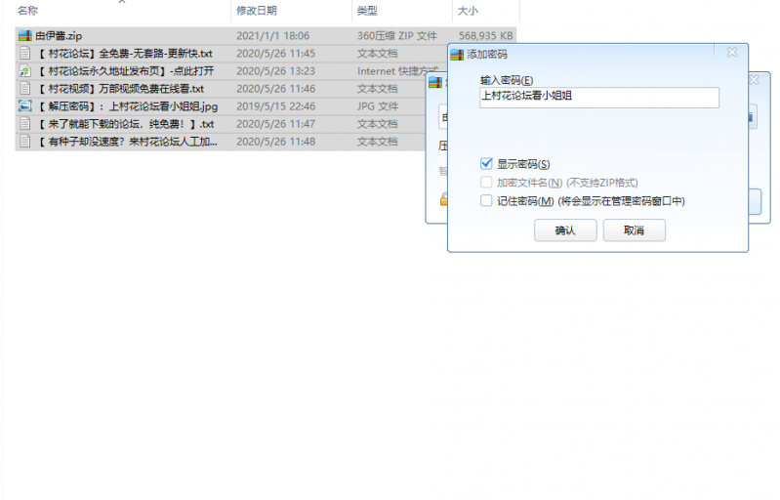780x500 pixels.
Task: Sort by the 类型 column header
Action: [x=367, y=11]
